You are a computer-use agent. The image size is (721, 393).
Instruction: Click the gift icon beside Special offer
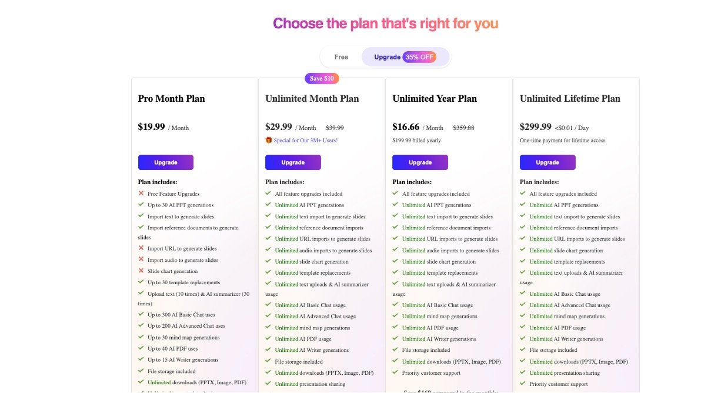point(269,140)
